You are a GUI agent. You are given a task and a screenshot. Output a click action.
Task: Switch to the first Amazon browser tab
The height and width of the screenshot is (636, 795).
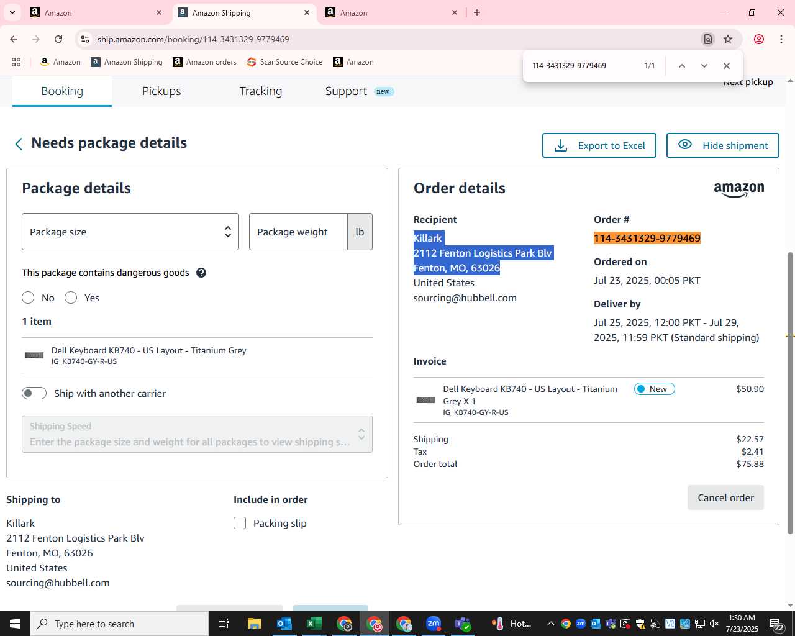click(96, 12)
